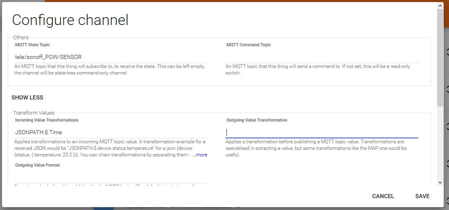Screen dimensions: 449x210
Task: Click the dialog's vertical scrollbar thumb
Action: (x=440, y=57)
